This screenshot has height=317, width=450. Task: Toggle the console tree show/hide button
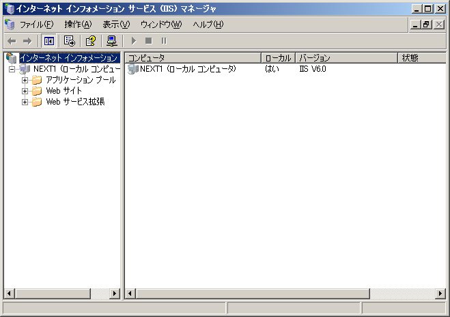49,41
